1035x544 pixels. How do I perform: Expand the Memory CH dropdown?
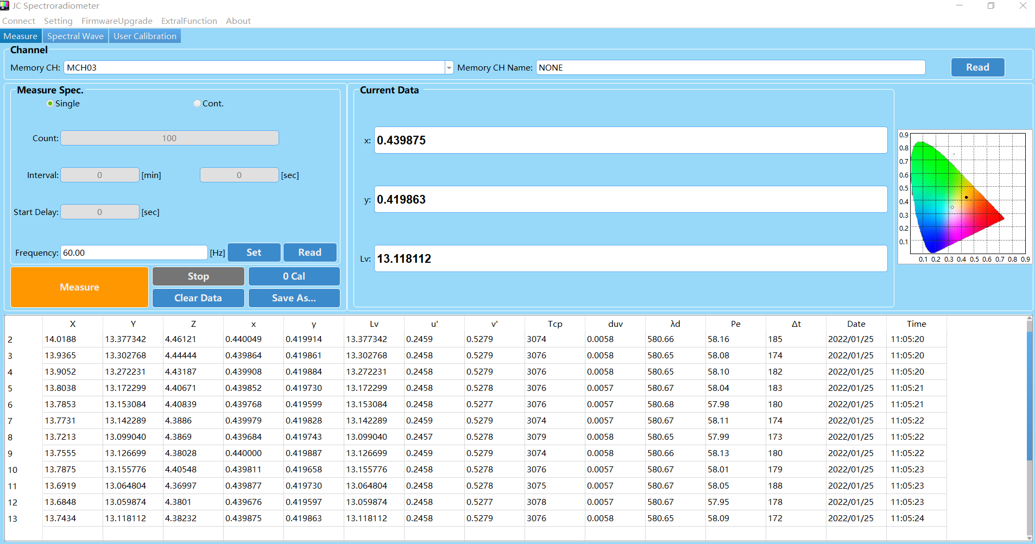[449, 68]
